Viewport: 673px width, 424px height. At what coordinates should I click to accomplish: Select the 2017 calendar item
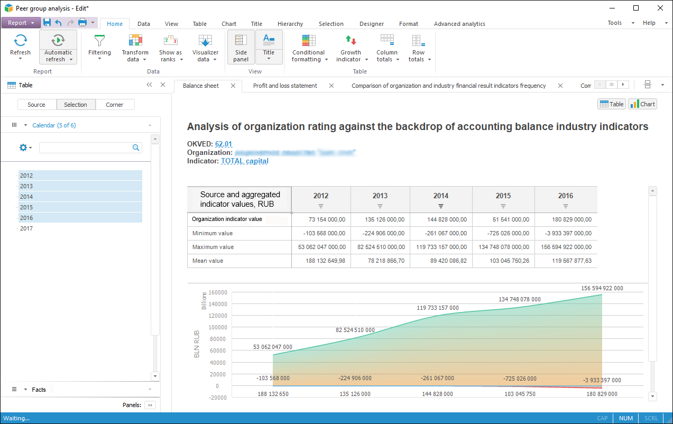click(26, 228)
